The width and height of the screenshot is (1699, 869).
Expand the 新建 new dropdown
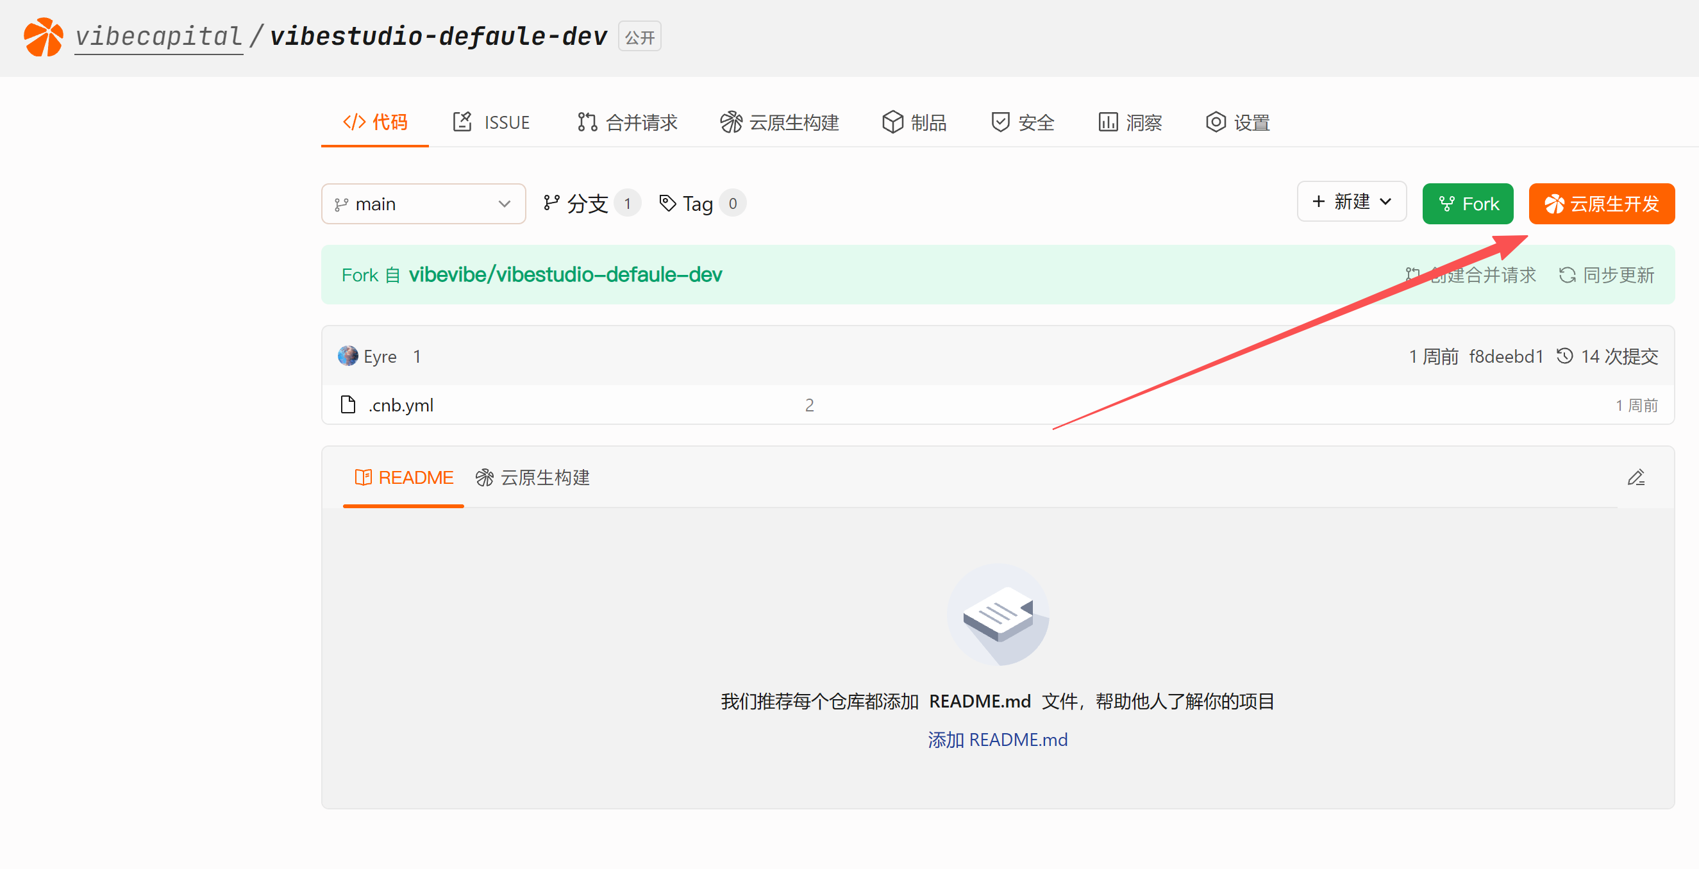click(x=1352, y=202)
